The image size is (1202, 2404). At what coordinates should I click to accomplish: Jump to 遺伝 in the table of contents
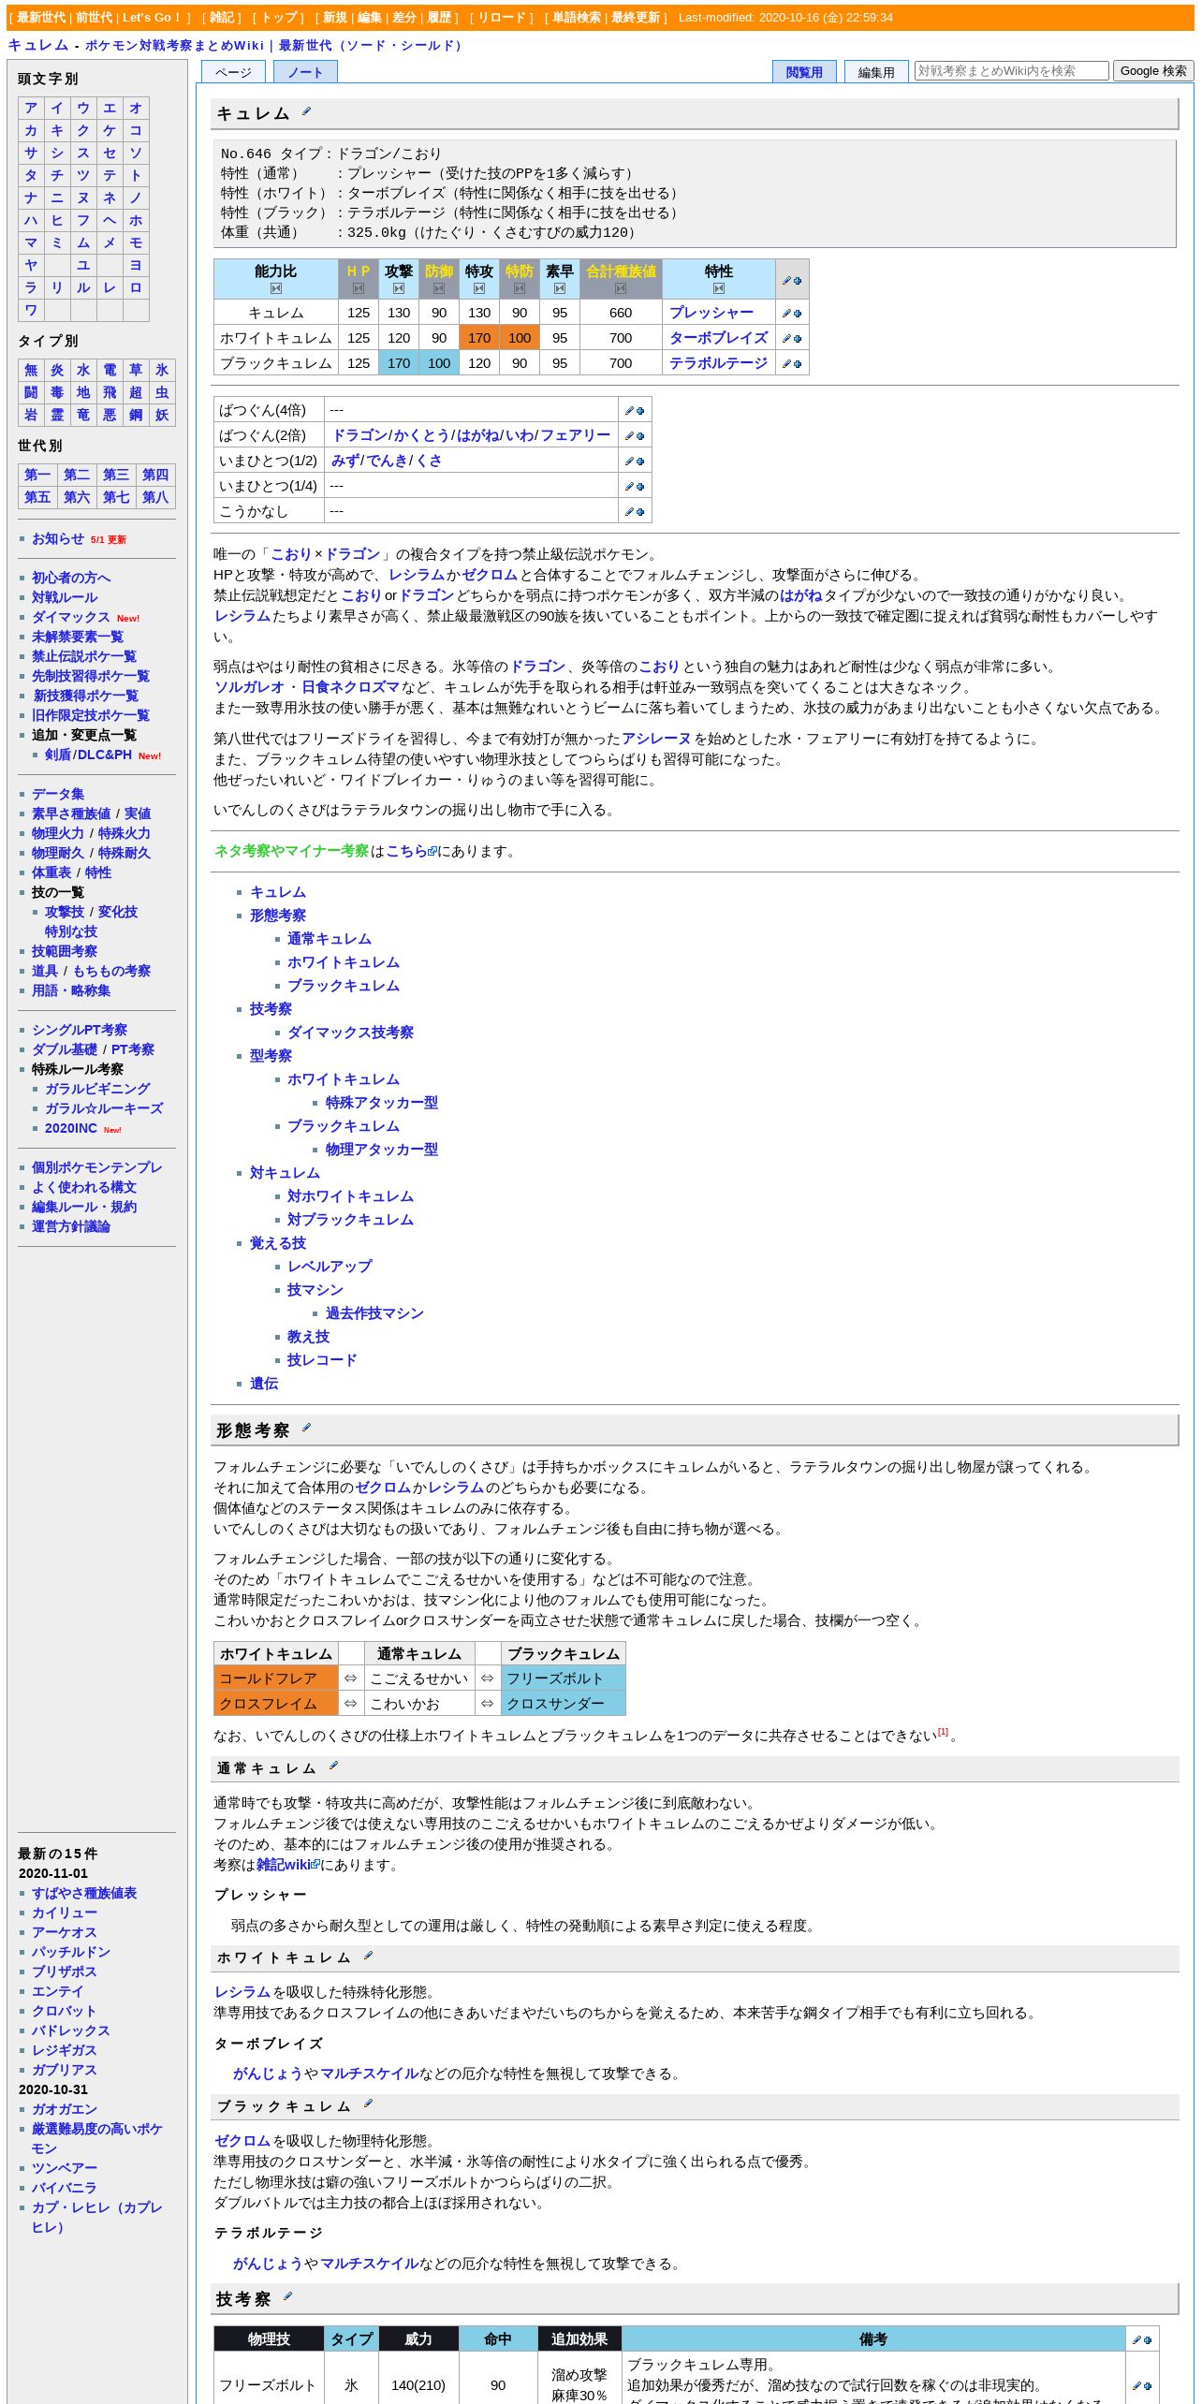click(264, 1384)
